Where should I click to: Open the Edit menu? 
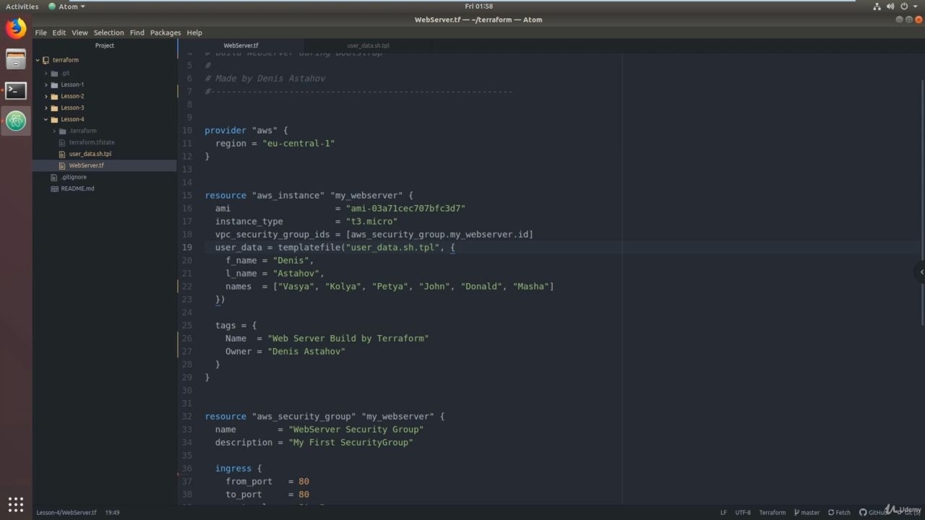coord(59,32)
